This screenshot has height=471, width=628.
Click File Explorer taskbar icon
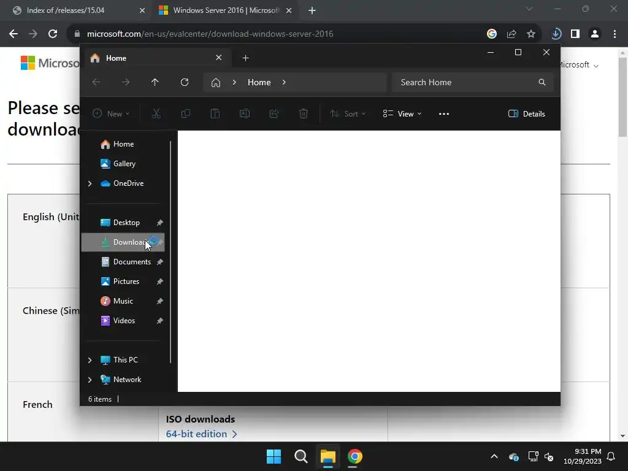coord(327,456)
